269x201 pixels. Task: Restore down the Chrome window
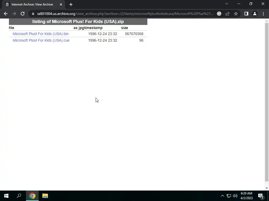pos(251,4)
